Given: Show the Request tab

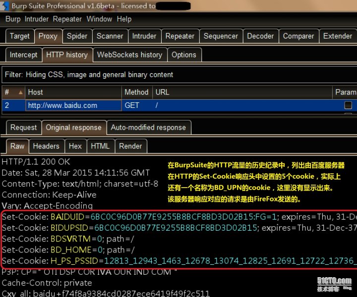Looking at the screenshot, I should click(24, 128).
